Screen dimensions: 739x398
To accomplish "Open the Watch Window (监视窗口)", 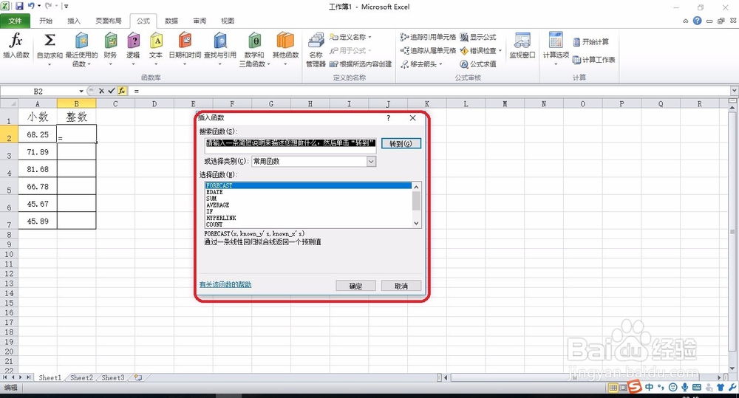I will [522, 46].
